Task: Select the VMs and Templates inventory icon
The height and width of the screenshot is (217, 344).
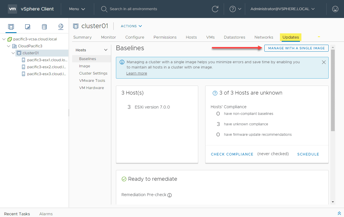Action: [x=27, y=26]
